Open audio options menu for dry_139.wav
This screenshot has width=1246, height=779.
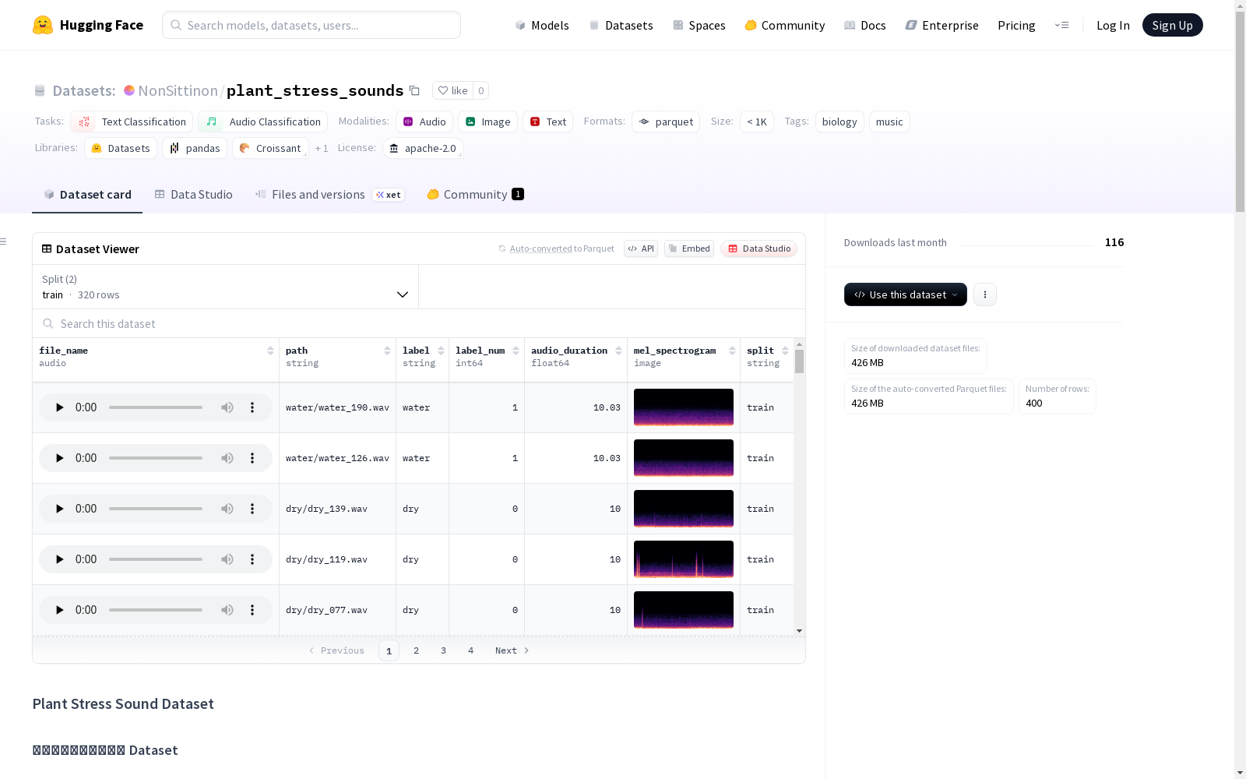pos(252,509)
